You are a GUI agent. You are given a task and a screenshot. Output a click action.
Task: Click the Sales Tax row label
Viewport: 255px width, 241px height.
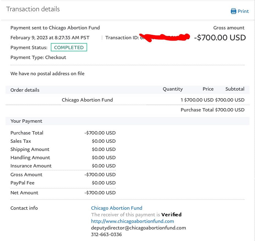click(x=21, y=141)
